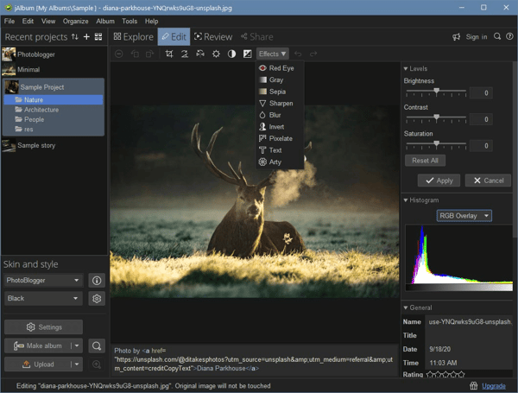Apply the Gray effect
518x393 pixels.
(x=280, y=79)
